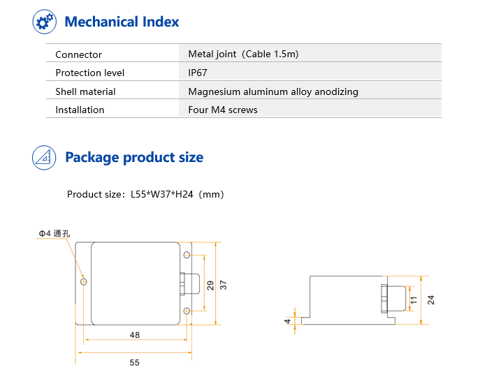Click the lower right mounting hole circle
489x384 pixels.
click(187, 311)
